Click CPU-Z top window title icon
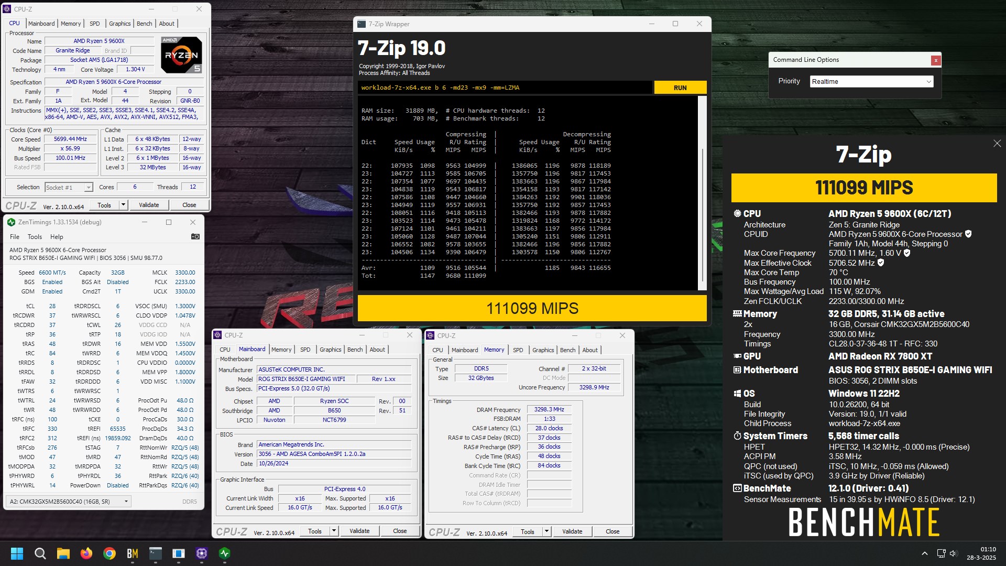Viewport: 1006px width, 566px height. [x=7, y=9]
